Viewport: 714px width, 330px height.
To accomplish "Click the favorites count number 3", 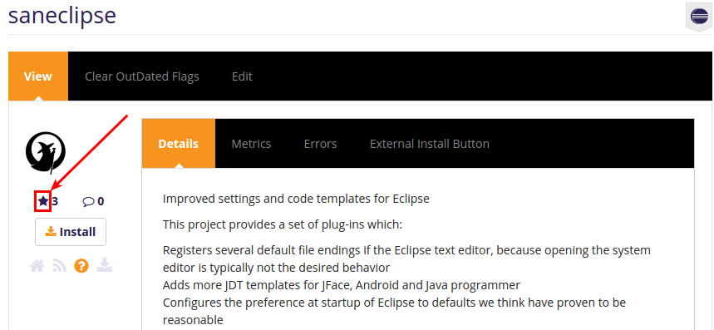I will click(x=55, y=201).
